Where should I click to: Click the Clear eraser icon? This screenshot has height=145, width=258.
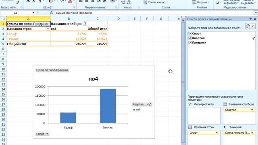pos(218,2)
